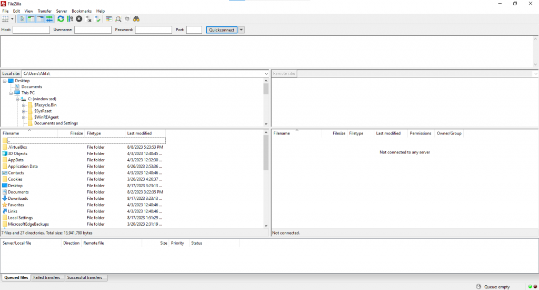The width and height of the screenshot is (539, 290).
Task: Search files with binoculars icon
Action: point(136,19)
